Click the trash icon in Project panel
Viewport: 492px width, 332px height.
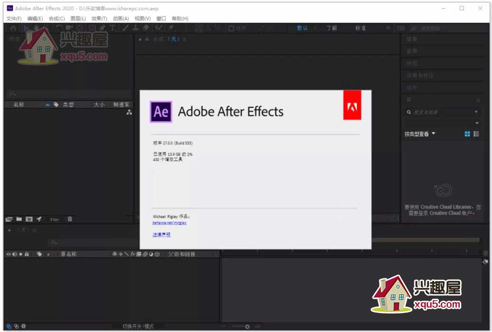(70, 219)
